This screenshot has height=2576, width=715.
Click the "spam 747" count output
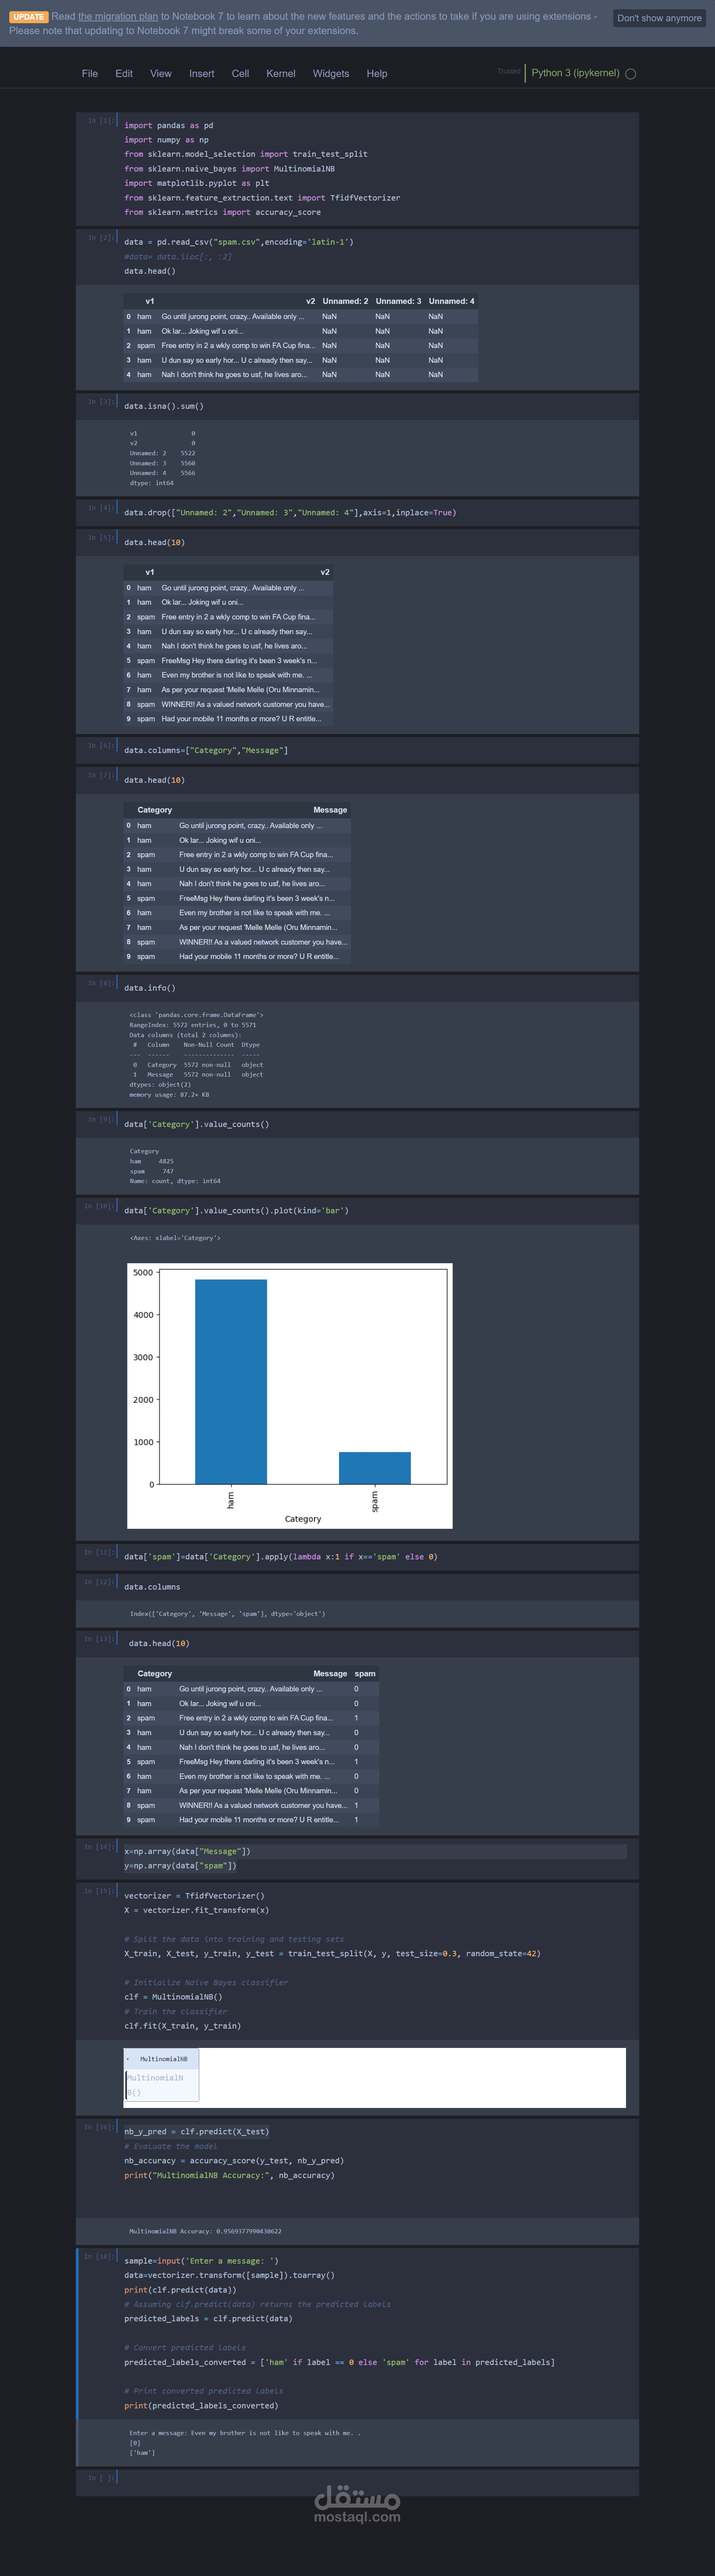[151, 1171]
